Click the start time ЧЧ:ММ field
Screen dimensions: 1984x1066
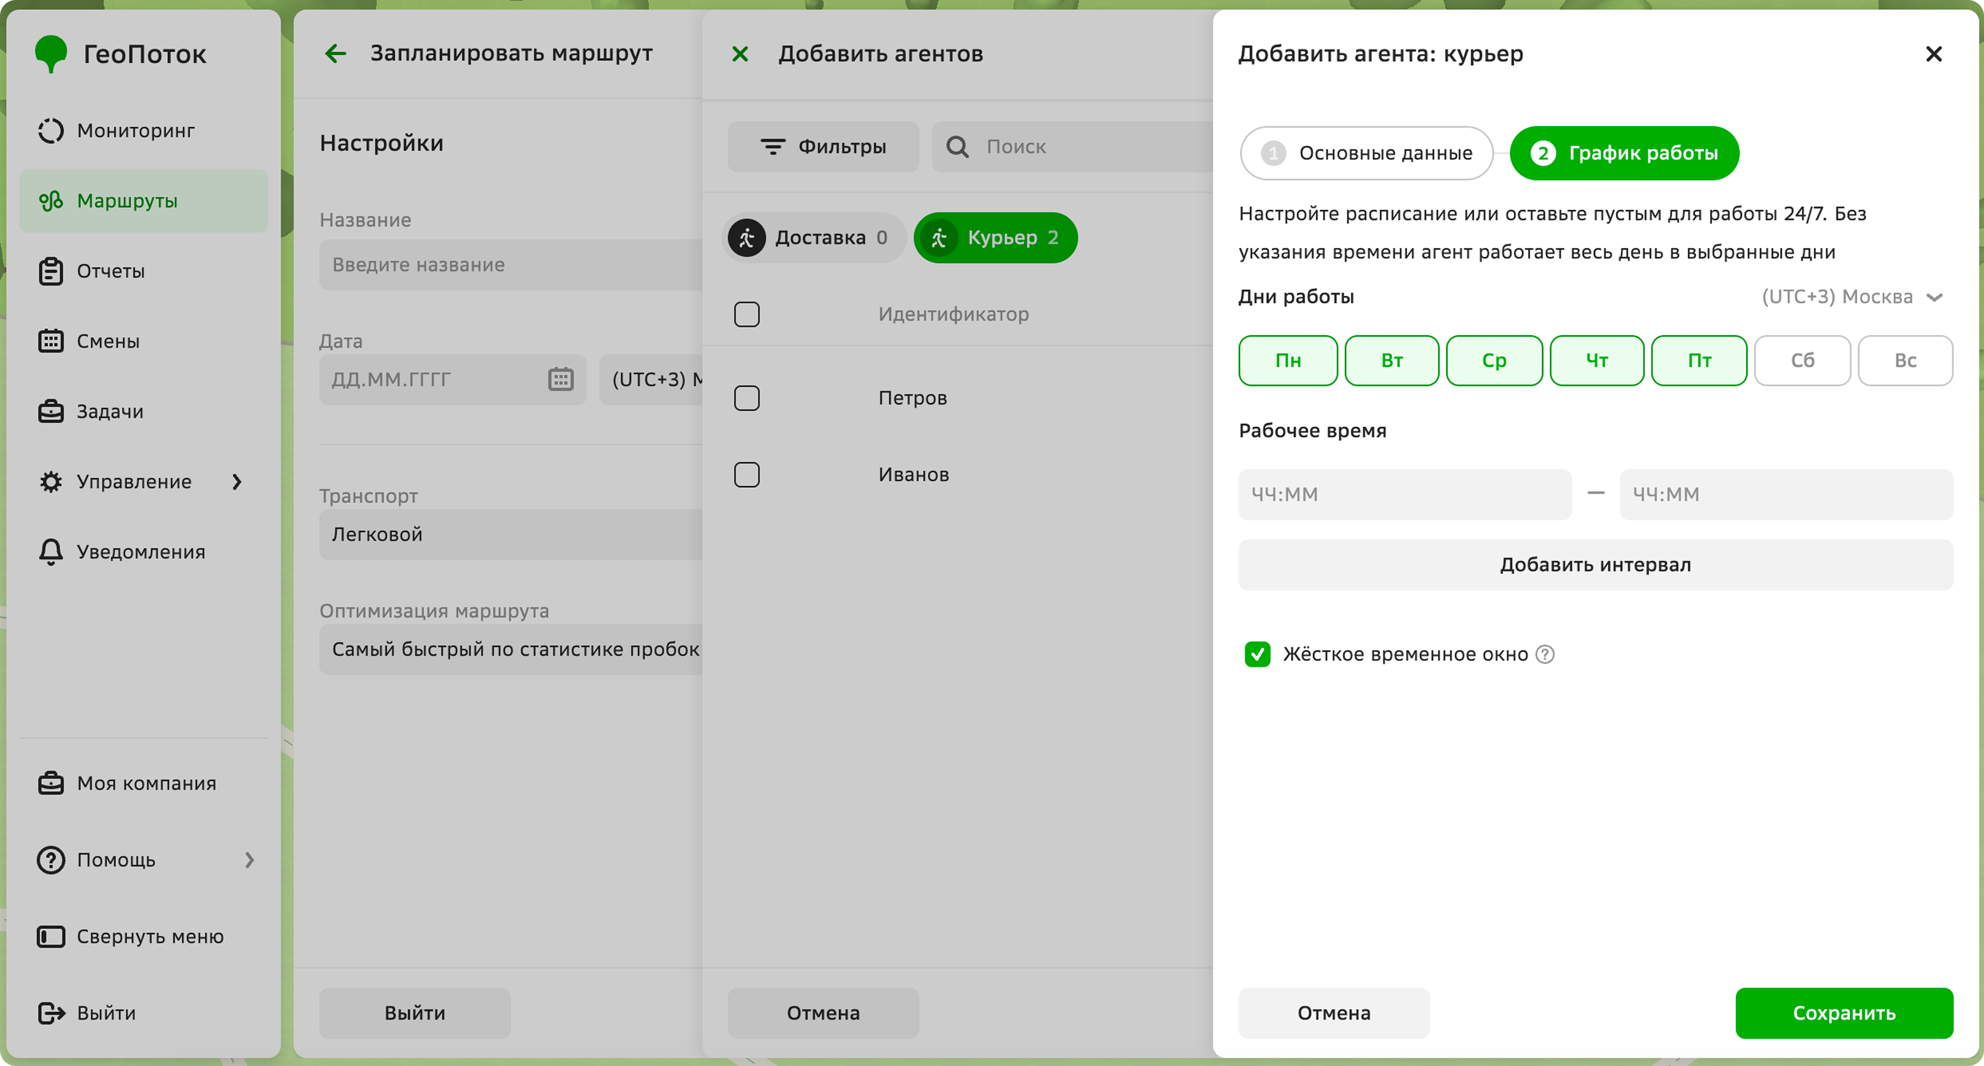pos(1405,495)
